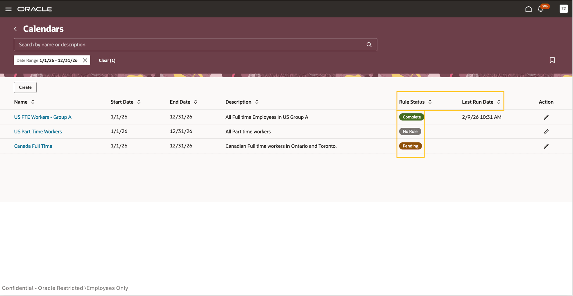The height and width of the screenshot is (296, 573).
Task: Open the US FTE Workers - Group A calendar
Action: (x=43, y=117)
